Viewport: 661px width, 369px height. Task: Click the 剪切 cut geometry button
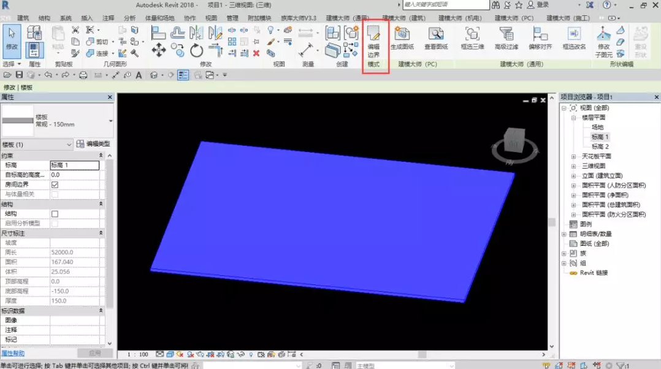pos(97,42)
